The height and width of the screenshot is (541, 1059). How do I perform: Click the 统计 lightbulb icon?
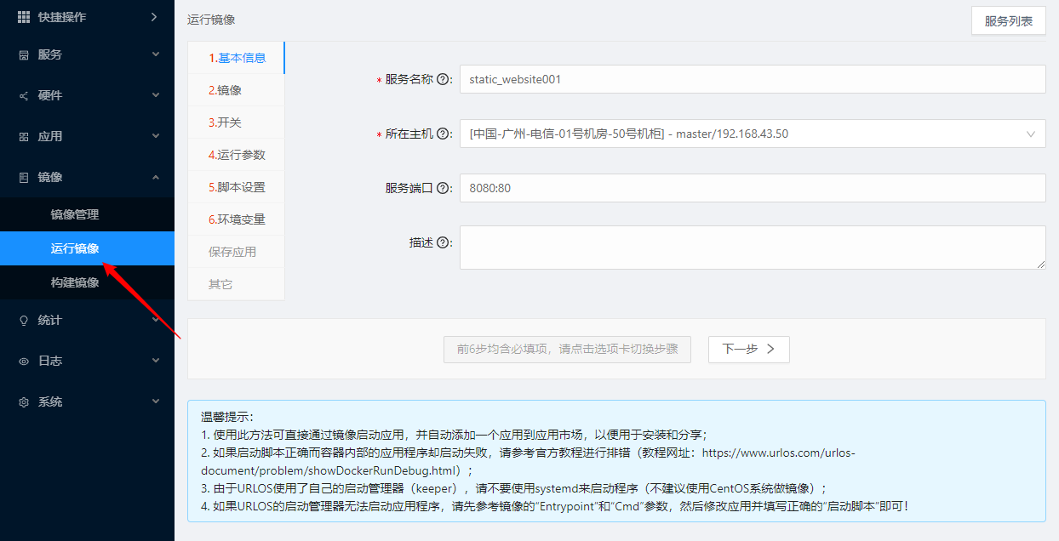coord(24,321)
